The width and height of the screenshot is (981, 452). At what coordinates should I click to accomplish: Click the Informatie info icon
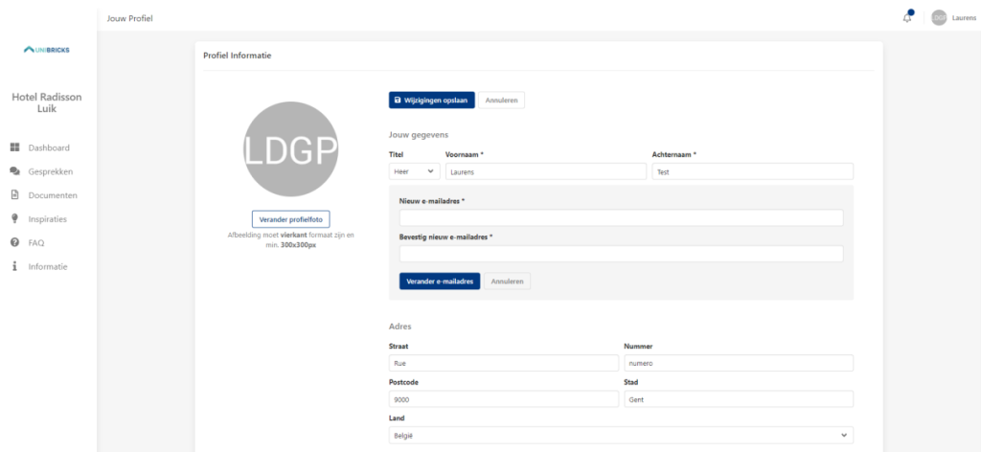(15, 266)
